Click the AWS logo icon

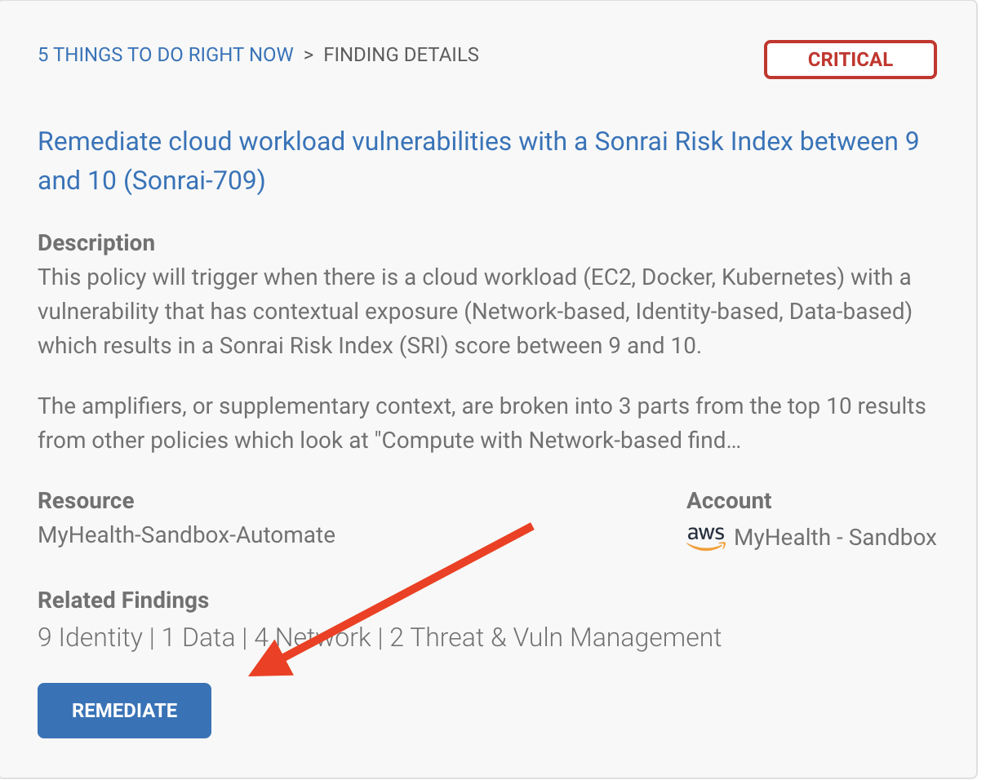coord(705,538)
